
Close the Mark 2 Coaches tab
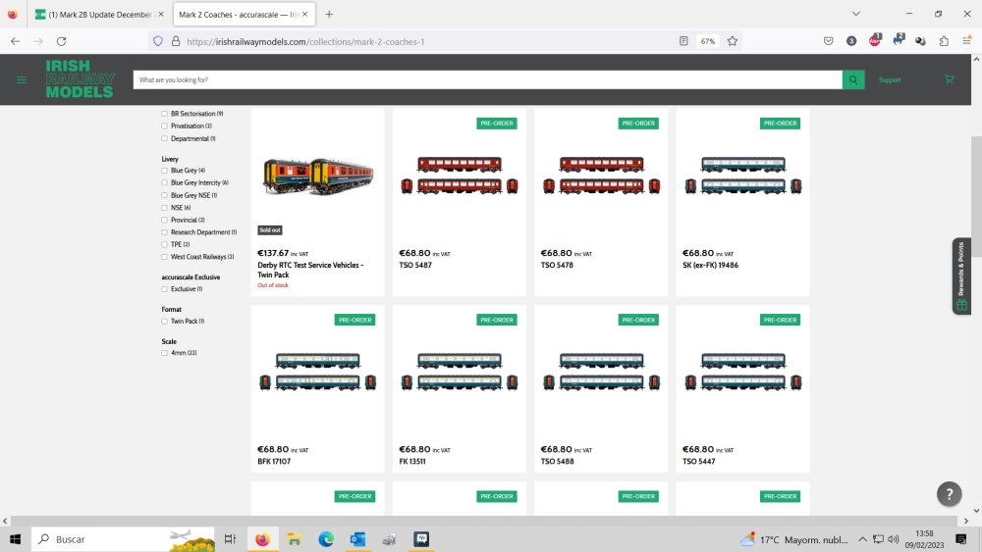tap(305, 15)
